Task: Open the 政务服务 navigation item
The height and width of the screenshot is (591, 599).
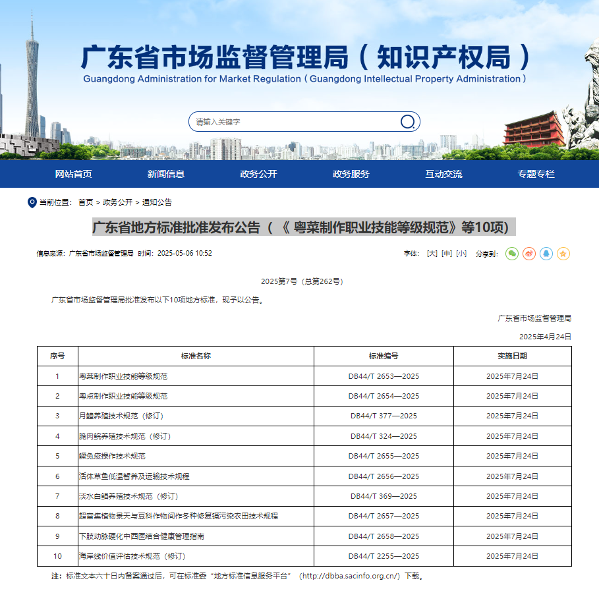Action: point(351,174)
